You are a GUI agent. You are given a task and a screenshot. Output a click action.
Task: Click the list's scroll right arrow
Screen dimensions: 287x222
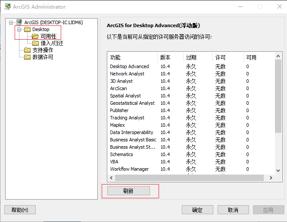click(x=271, y=178)
